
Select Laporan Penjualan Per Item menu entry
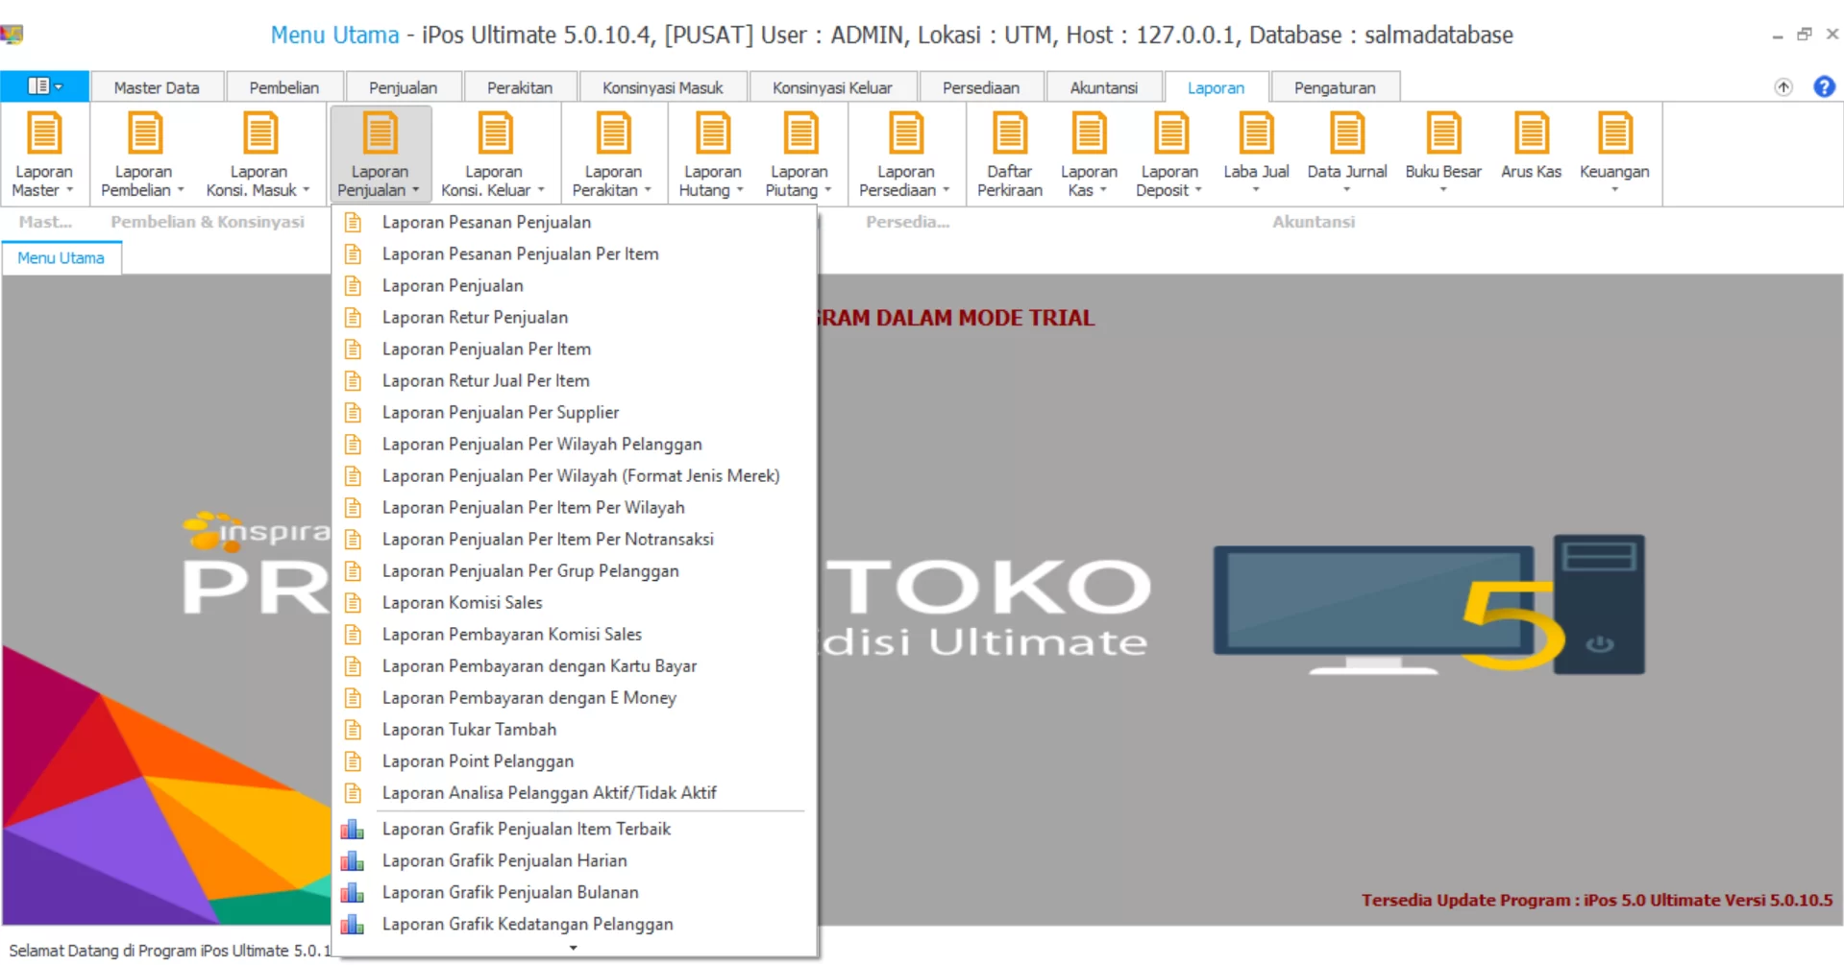coord(486,350)
